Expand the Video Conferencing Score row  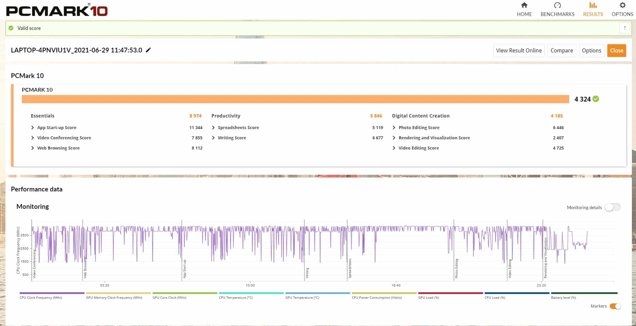pyautogui.click(x=33, y=138)
